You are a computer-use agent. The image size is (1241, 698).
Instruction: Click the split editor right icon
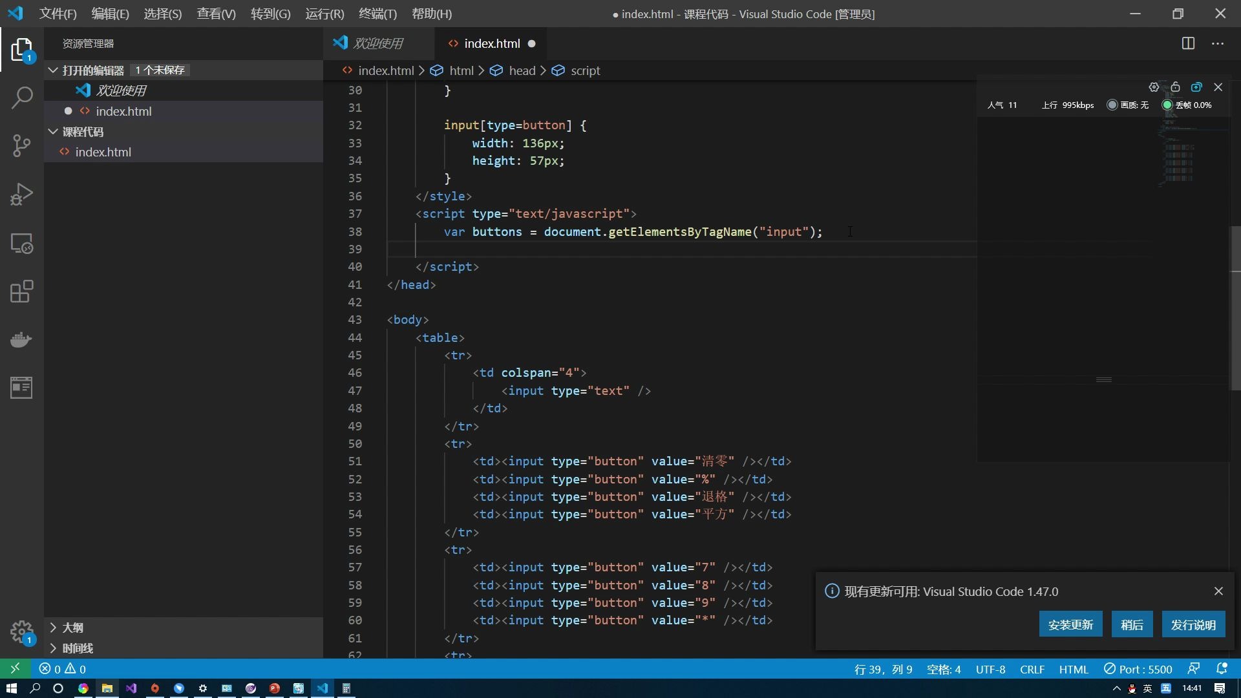(x=1188, y=43)
